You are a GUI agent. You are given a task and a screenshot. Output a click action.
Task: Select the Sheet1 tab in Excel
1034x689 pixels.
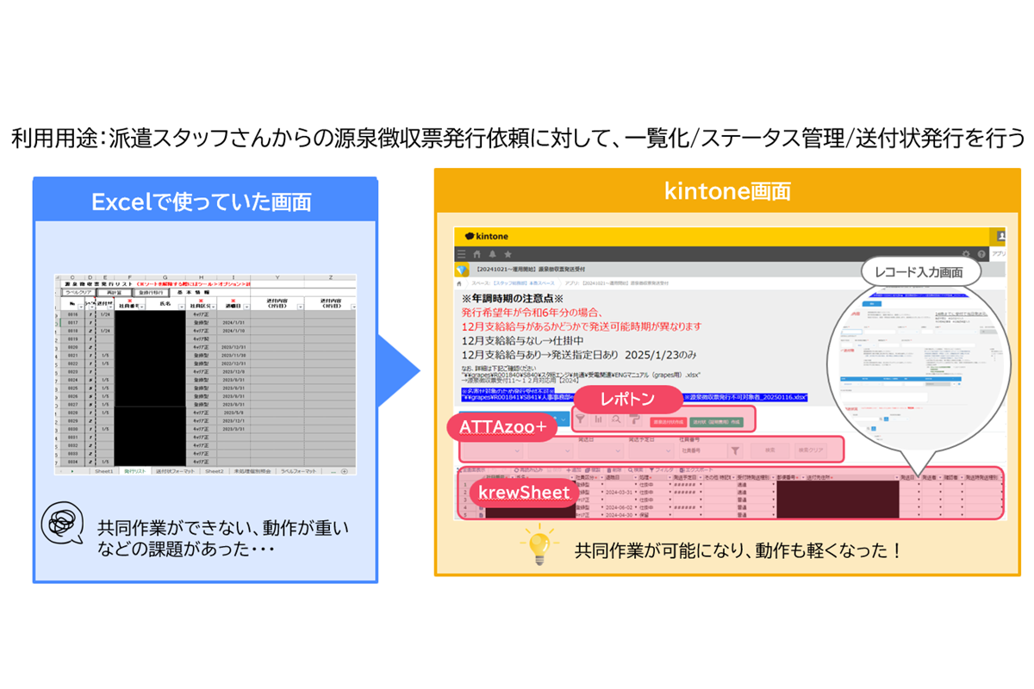click(x=104, y=472)
